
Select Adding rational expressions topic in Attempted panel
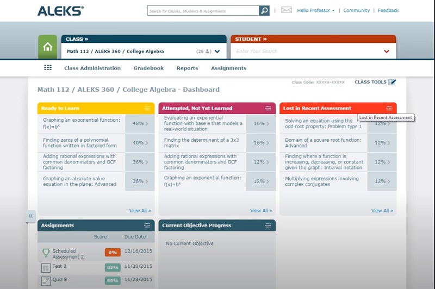(x=200, y=162)
